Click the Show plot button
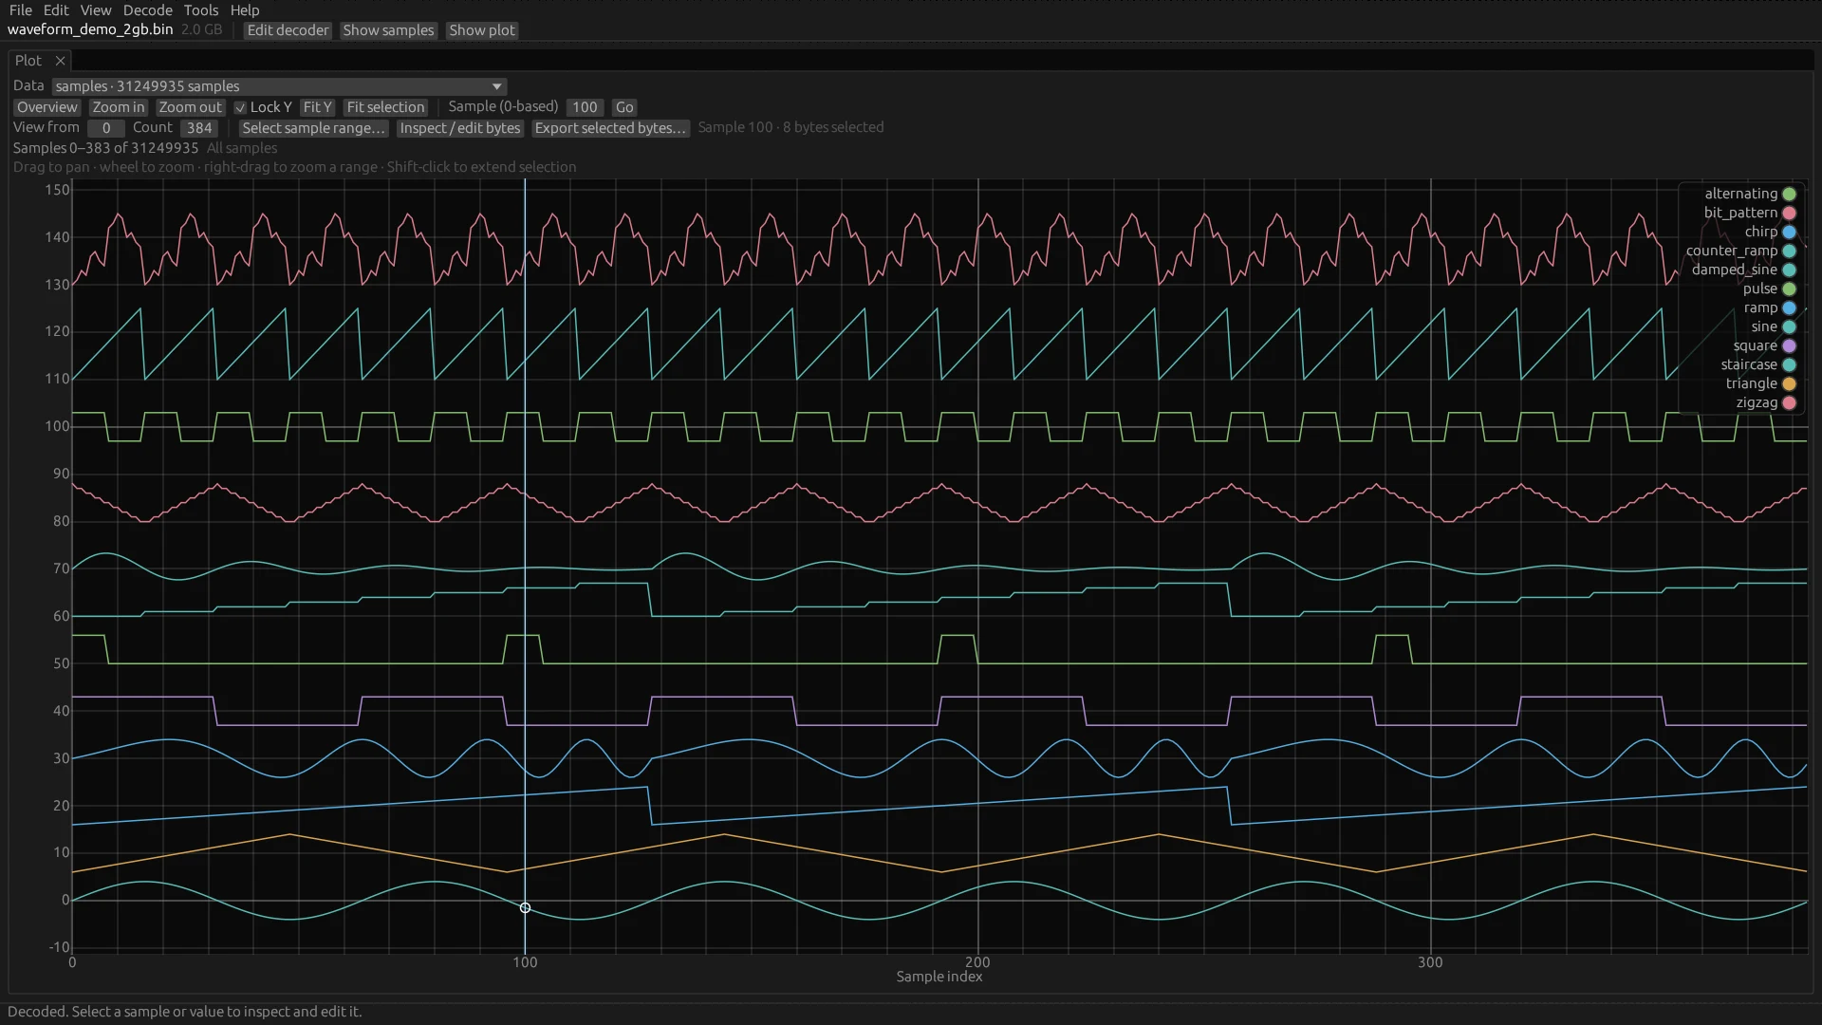Screen dimensions: 1822x1025 [482, 30]
